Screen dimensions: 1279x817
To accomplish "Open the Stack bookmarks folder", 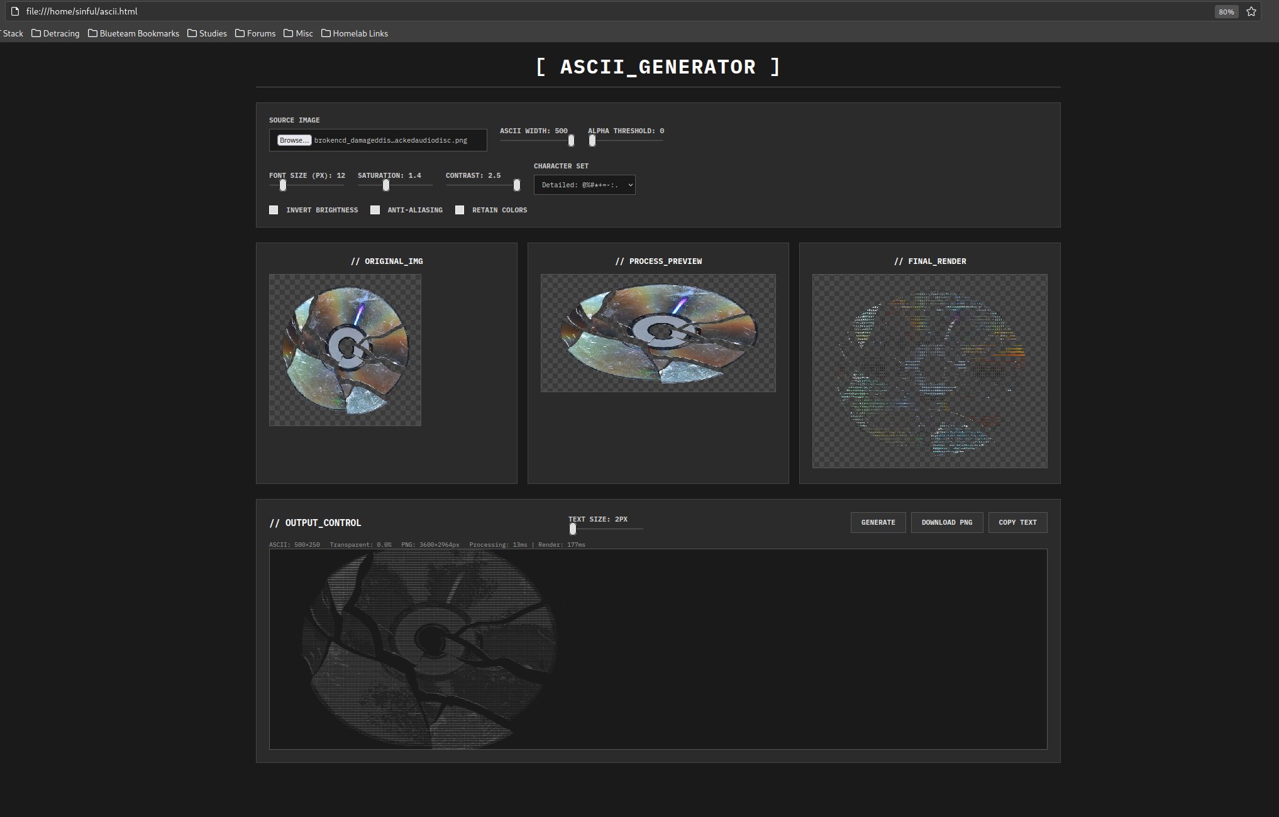I will pyautogui.click(x=11, y=33).
